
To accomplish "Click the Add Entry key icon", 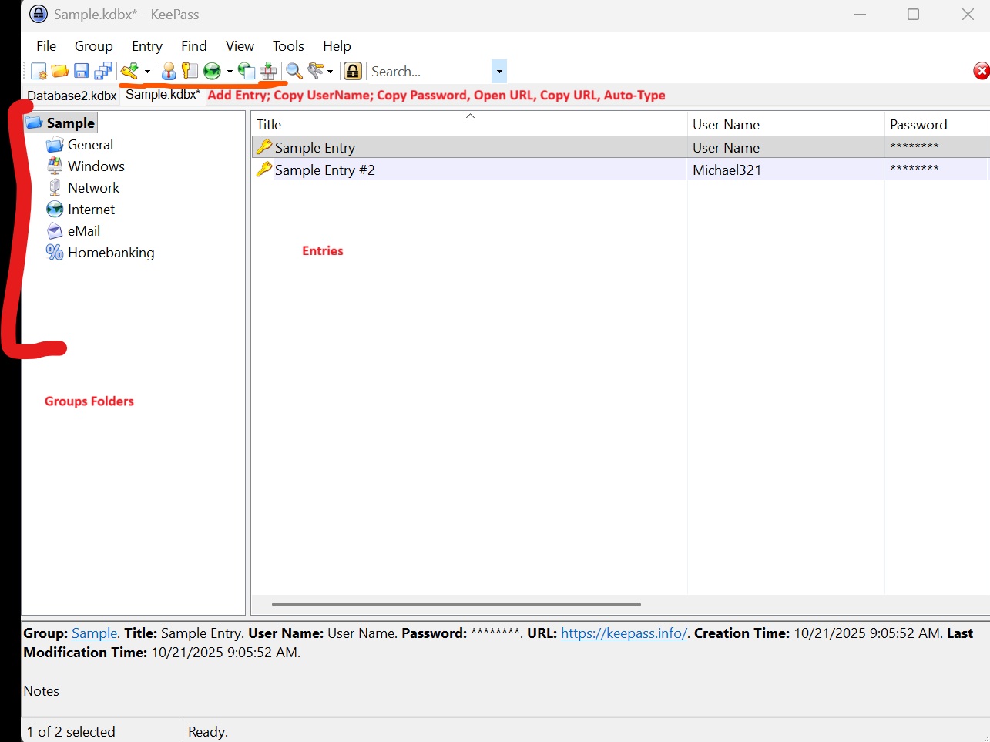I will point(129,72).
